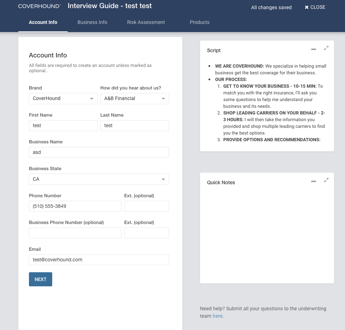Expand the Quick Notes panel

326,180
